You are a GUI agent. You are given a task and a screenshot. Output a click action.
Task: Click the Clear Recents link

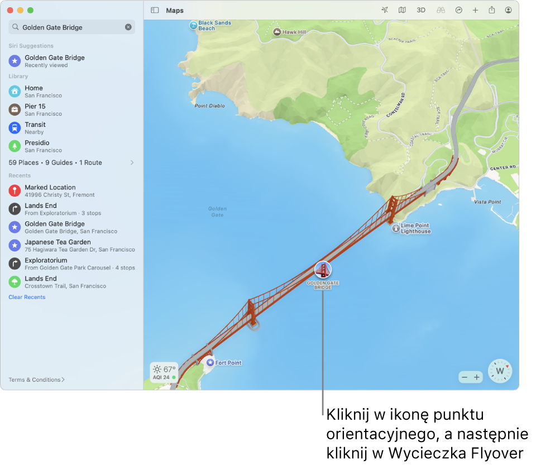click(27, 297)
